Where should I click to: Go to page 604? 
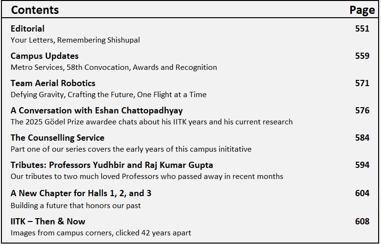pyautogui.click(x=362, y=193)
